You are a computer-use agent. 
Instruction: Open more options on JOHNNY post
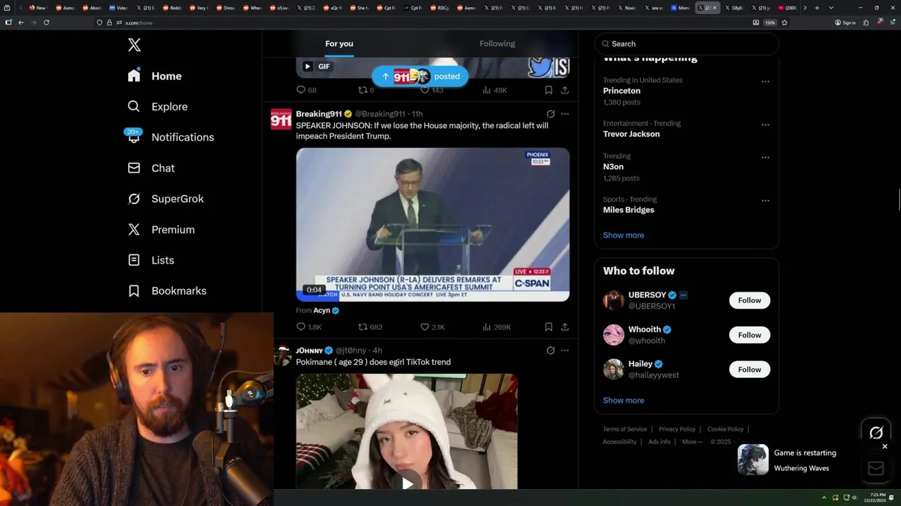pos(565,351)
